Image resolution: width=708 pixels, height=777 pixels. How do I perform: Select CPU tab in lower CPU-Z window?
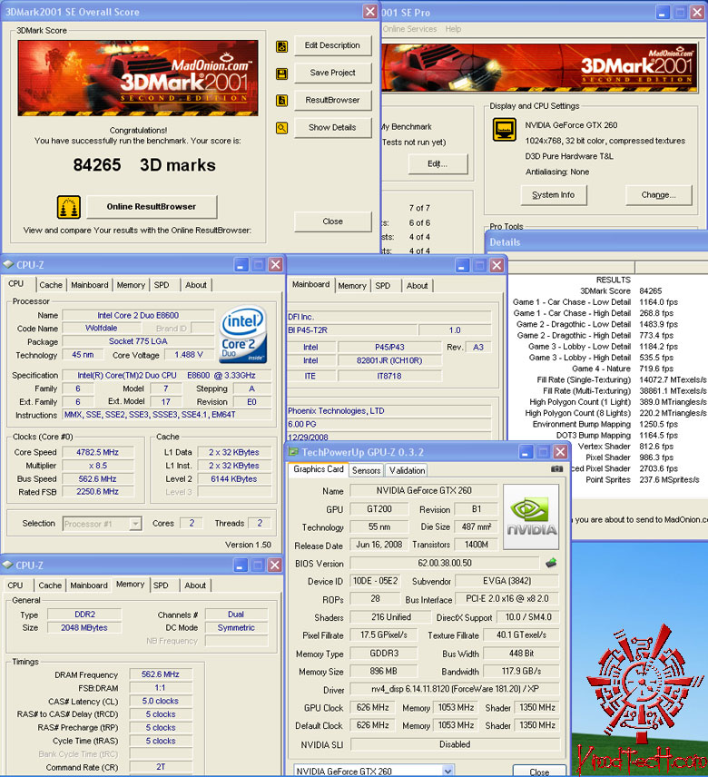15,585
